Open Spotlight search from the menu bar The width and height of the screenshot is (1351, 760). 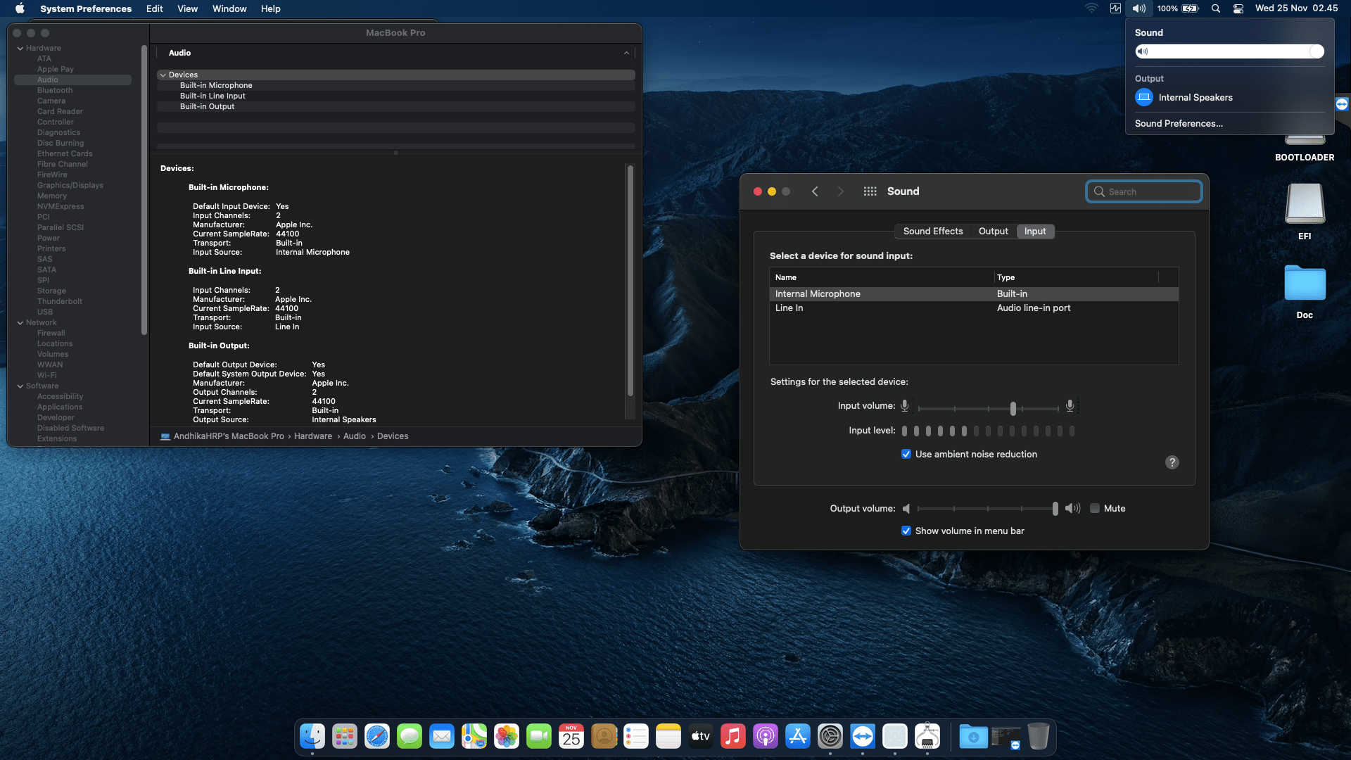click(1215, 8)
